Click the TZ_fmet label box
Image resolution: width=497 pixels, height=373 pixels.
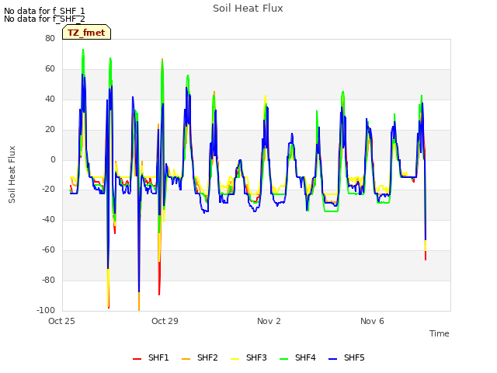click(86, 32)
